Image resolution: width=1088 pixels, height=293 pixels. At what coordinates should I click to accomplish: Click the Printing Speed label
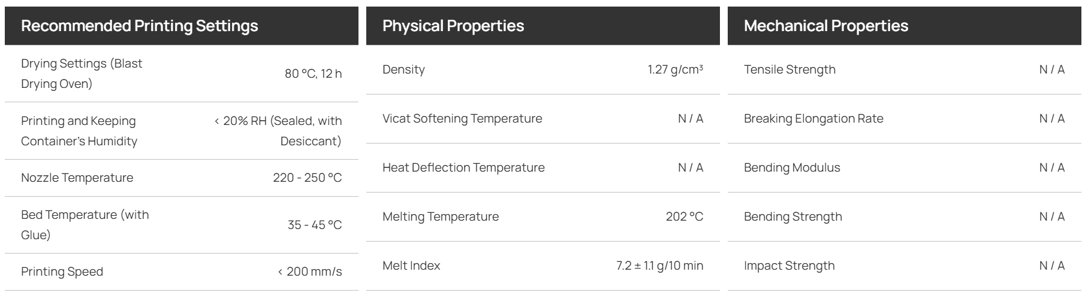(62, 271)
